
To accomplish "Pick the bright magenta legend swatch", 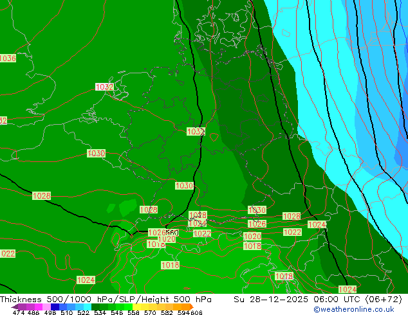I will (39, 307).
